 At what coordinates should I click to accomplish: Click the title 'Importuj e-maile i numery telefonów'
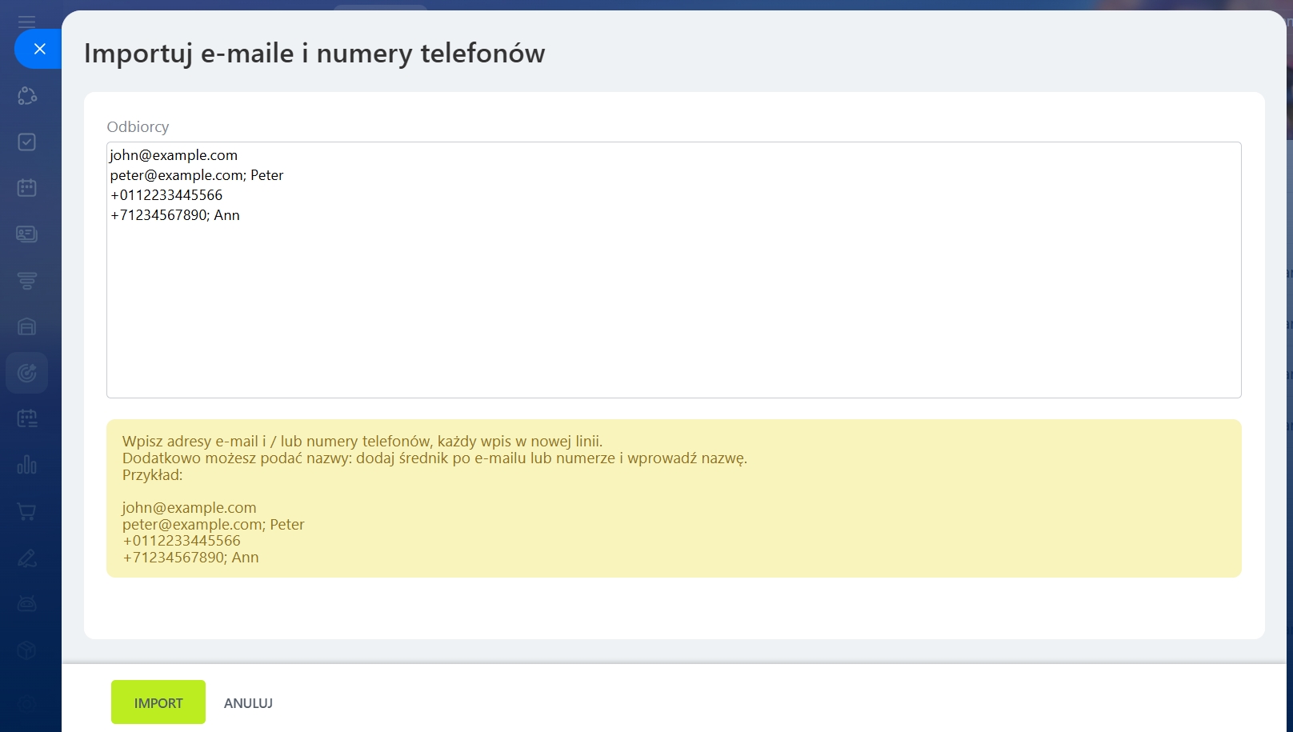(x=314, y=54)
